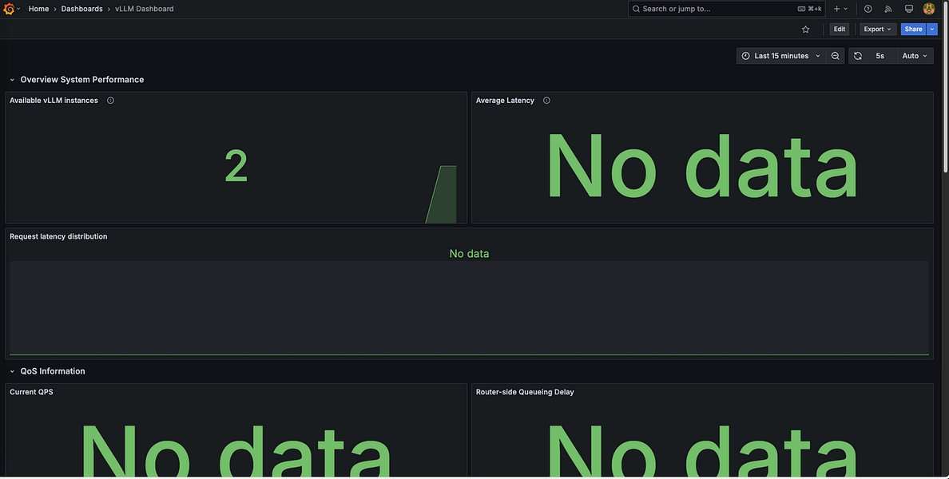Viewport: 949px width, 479px height.
Task: Click 'No data' in Average Latency panel
Action: tap(702, 167)
